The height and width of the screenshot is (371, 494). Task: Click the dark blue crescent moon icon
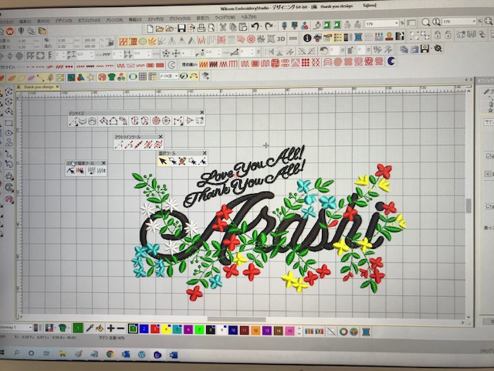click(x=391, y=61)
